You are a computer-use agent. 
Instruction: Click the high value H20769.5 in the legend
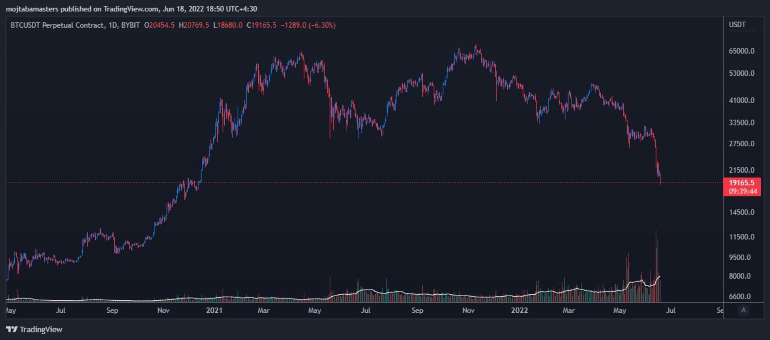coord(194,25)
